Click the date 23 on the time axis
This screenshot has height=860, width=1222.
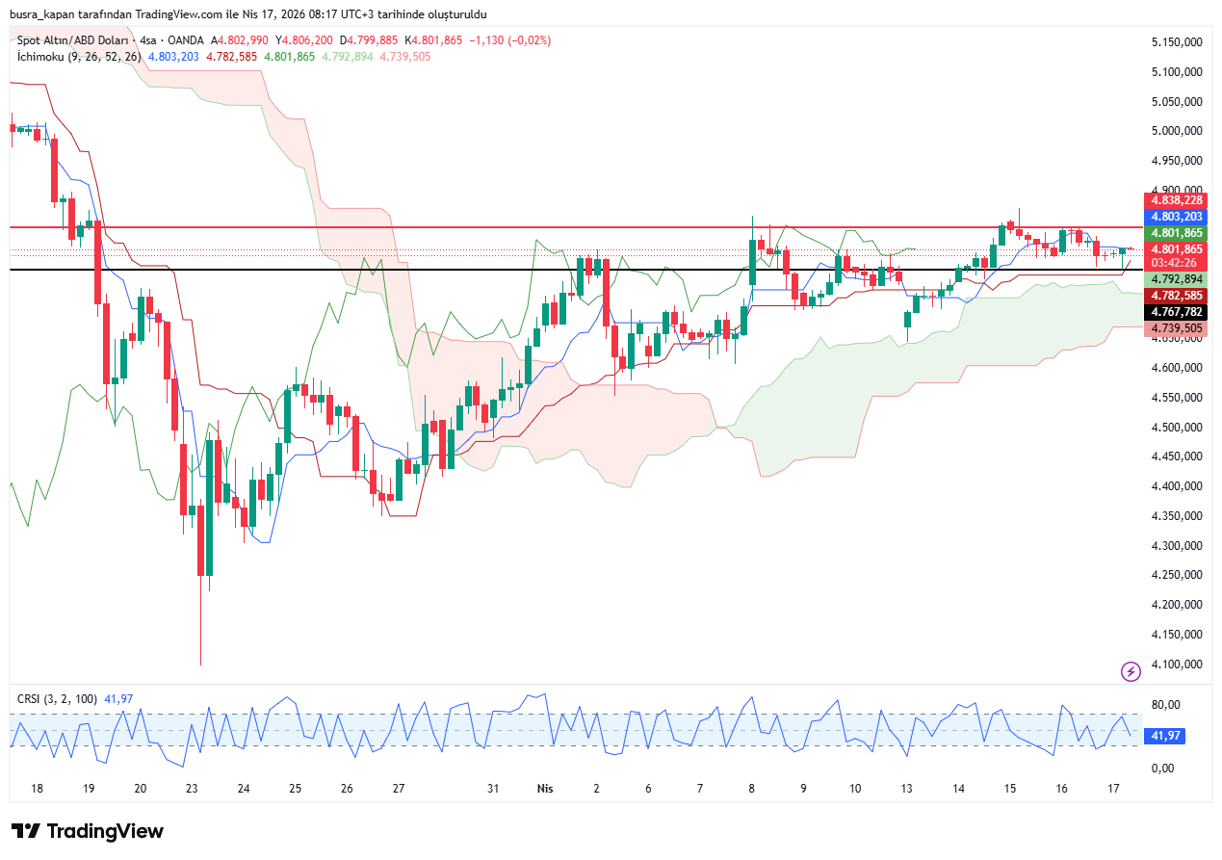192,788
